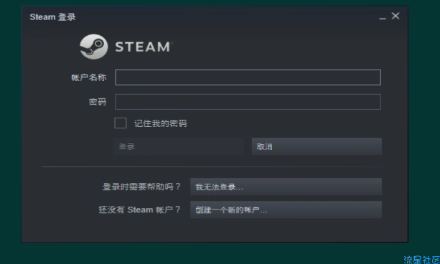Click the 流星社区 watermark link

click(421, 260)
